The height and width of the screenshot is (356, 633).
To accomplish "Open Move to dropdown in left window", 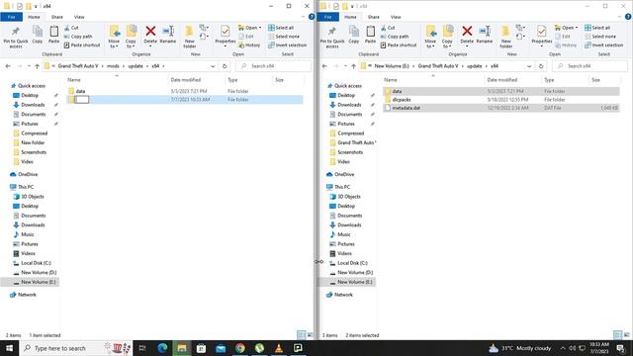I will [x=114, y=37].
